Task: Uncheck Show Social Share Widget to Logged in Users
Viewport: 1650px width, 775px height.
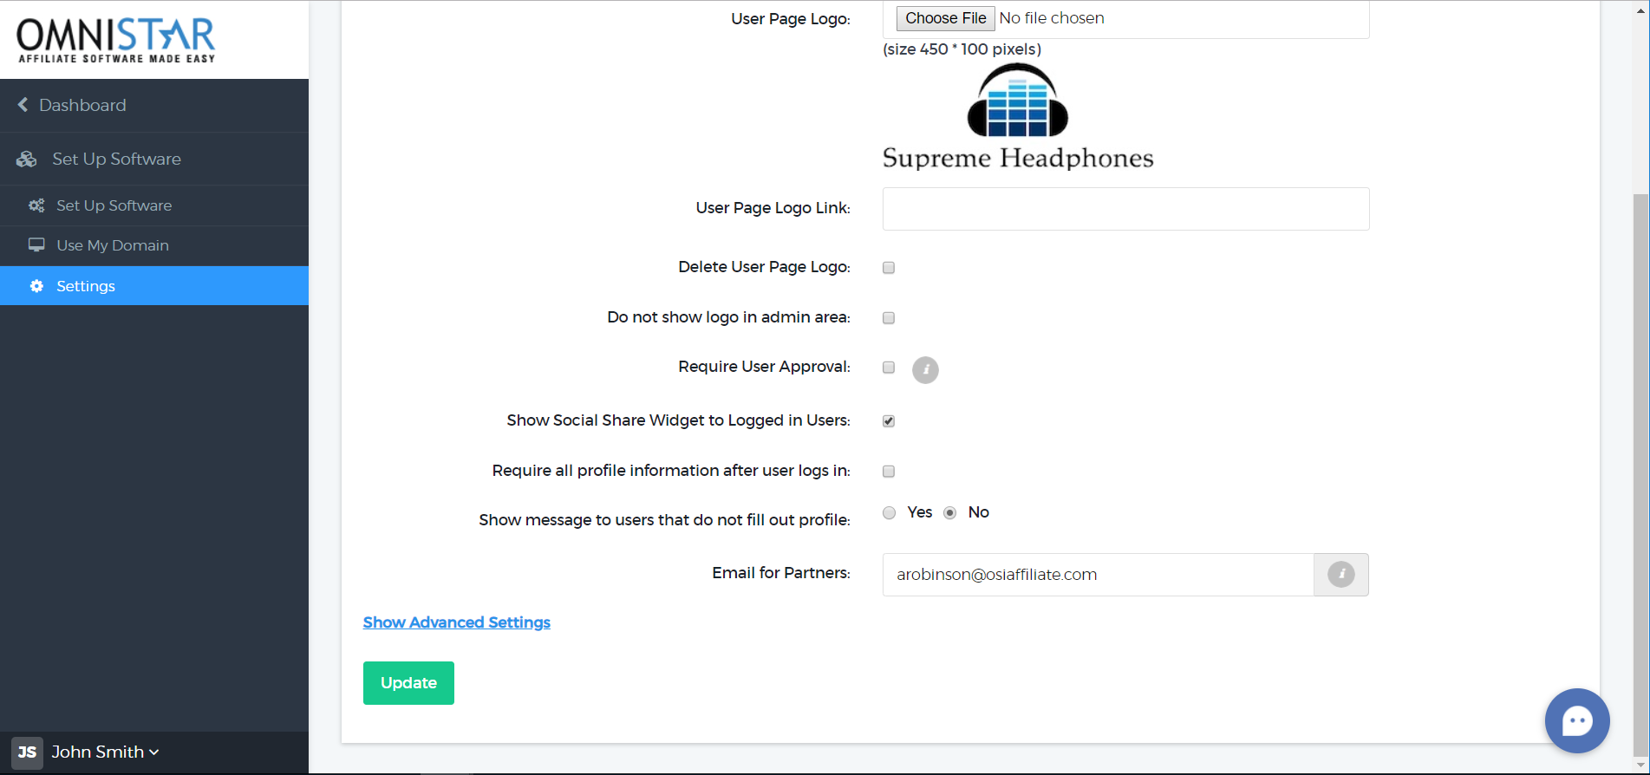Action: click(x=889, y=421)
